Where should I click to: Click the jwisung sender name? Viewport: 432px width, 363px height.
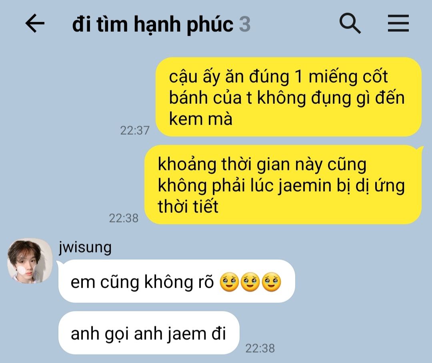[85, 247]
